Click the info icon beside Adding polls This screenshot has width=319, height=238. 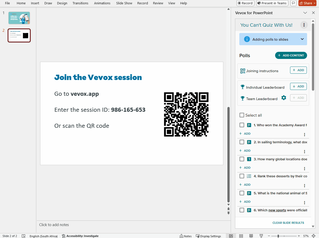coord(247,39)
